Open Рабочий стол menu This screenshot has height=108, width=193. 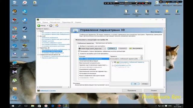click(55, 22)
